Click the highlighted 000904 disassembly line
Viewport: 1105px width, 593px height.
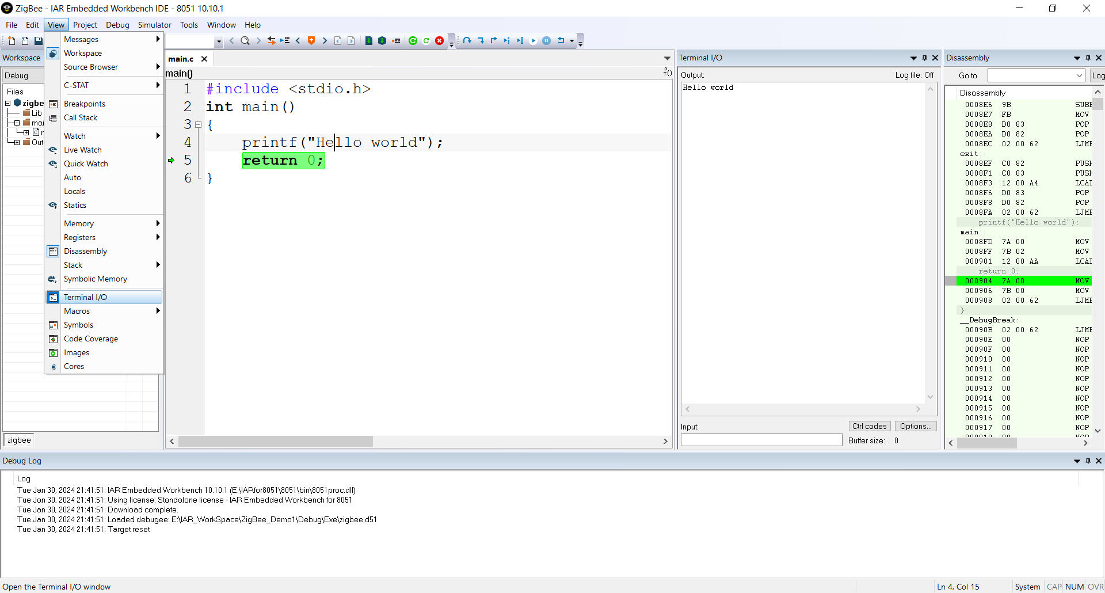tap(1024, 281)
